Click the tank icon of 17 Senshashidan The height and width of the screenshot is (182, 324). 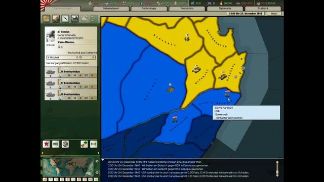point(50,83)
